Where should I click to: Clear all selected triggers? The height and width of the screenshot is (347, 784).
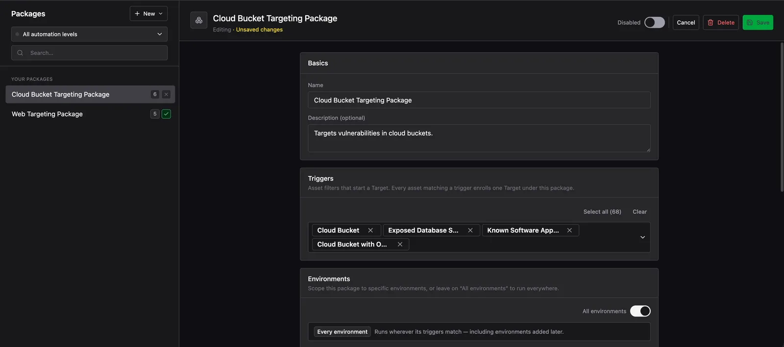[x=639, y=212]
